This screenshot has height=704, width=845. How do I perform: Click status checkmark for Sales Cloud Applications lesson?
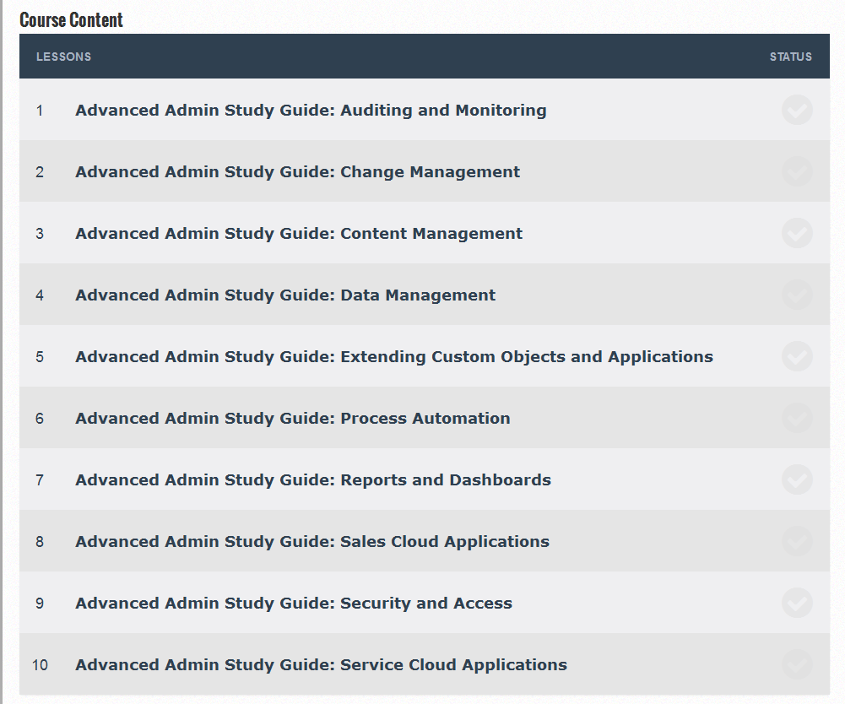tap(797, 541)
